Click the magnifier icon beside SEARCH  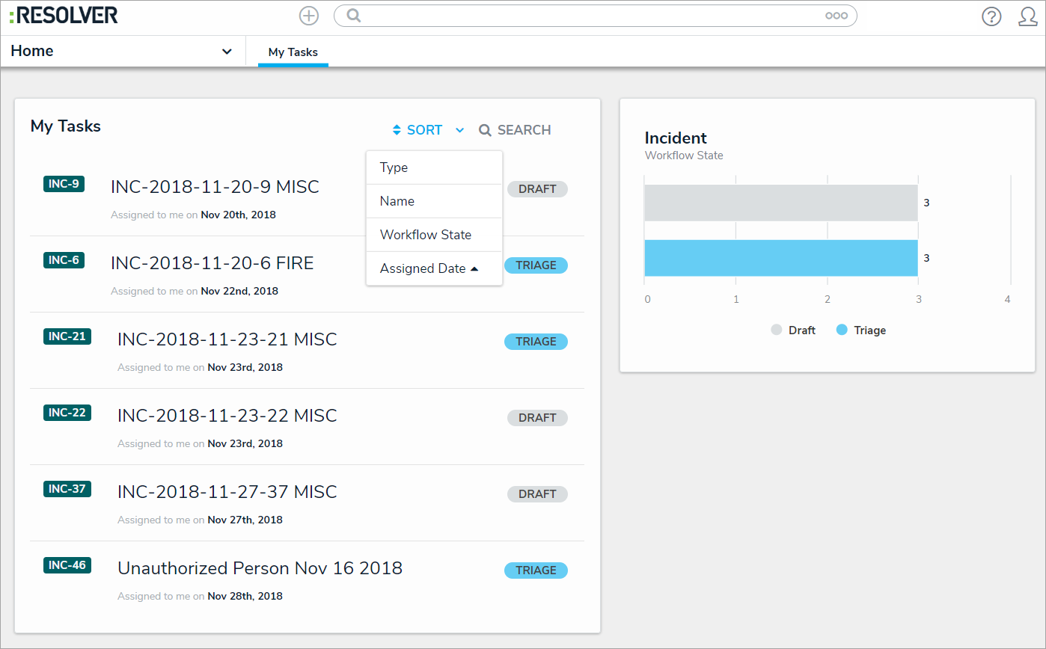pos(485,130)
